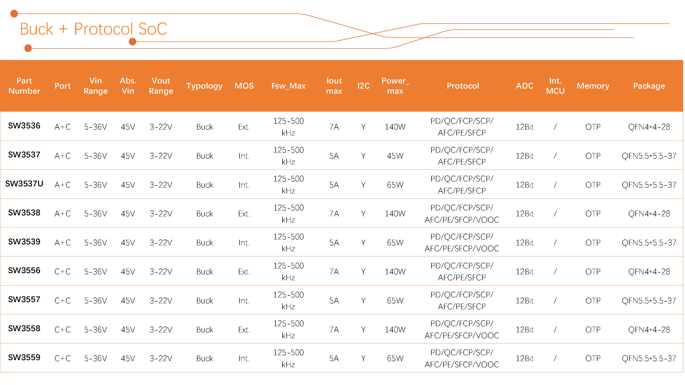Viewport: 685px width, 385px height.
Task: Click the Abs. Vin column header
Action: (x=128, y=86)
